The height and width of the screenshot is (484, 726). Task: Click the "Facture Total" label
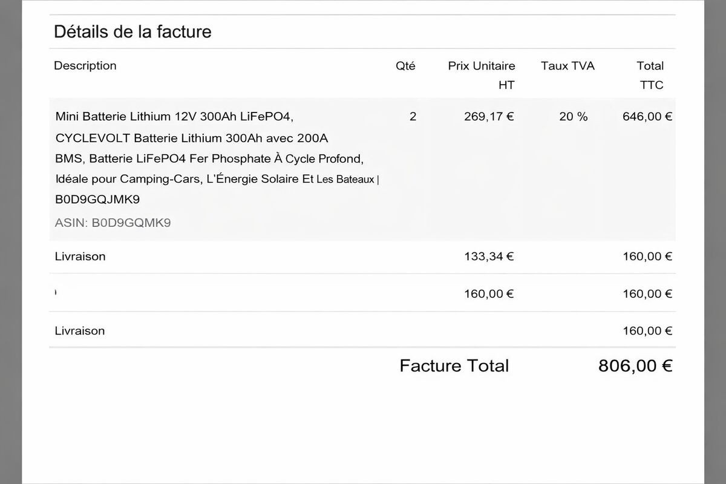(x=454, y=365)
